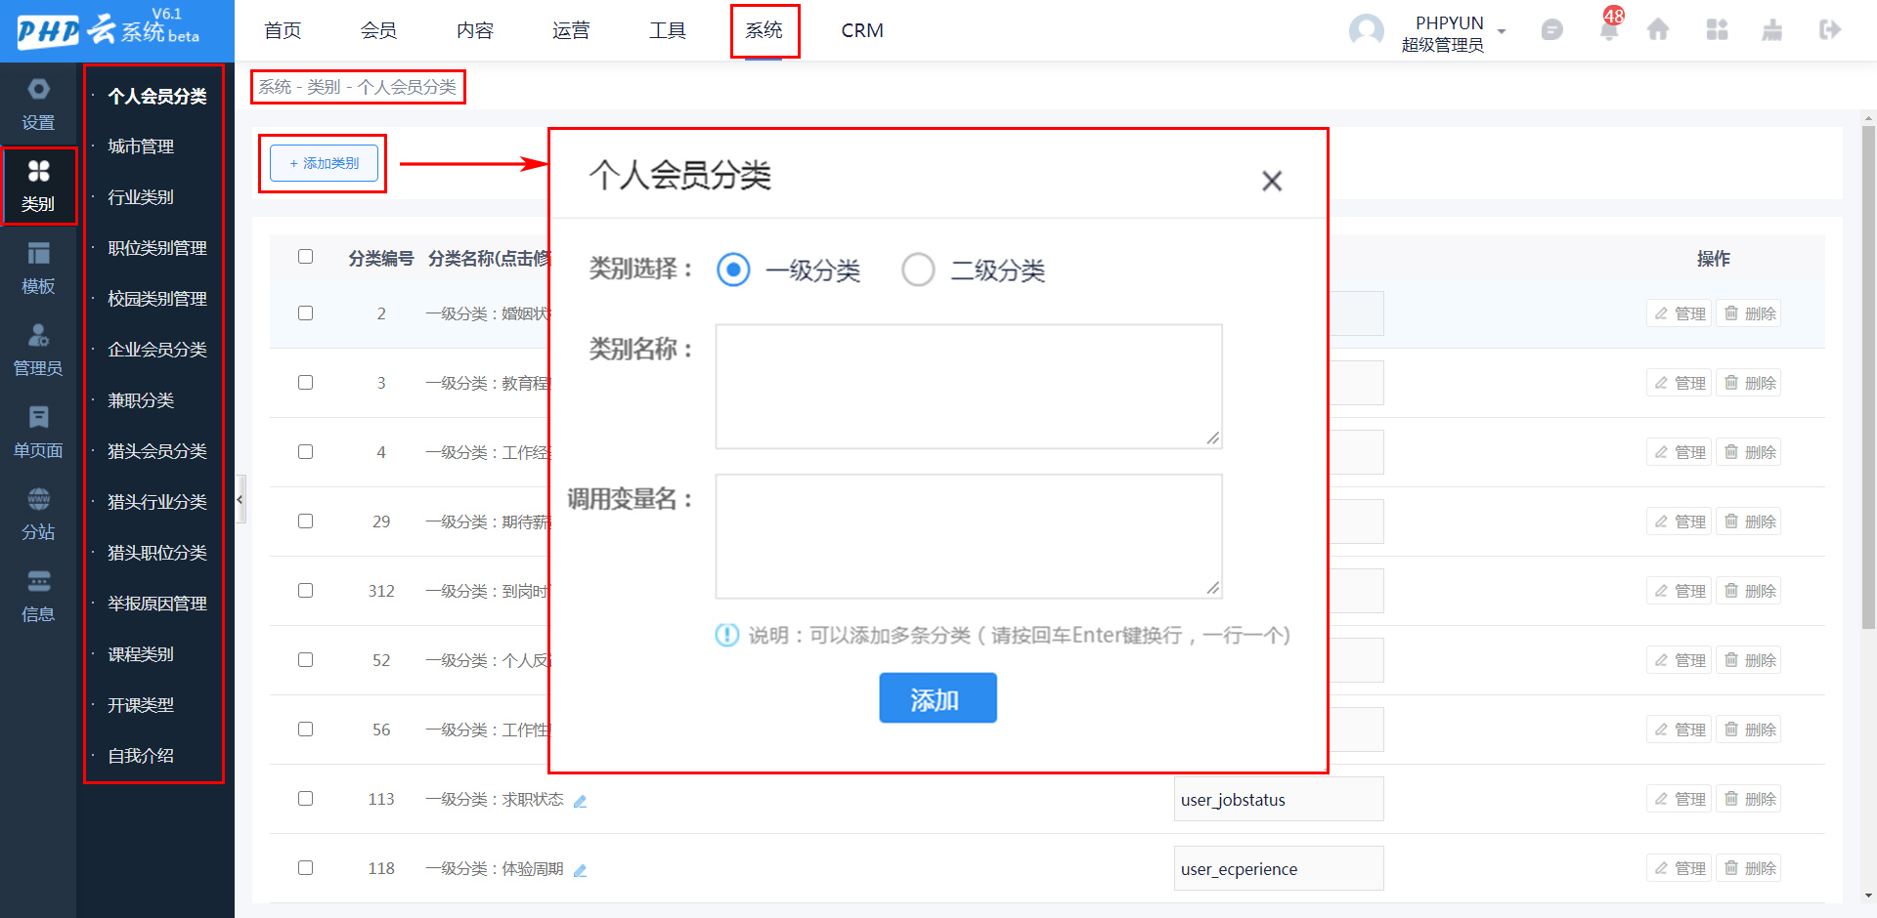Click the logout exit icon
The image size is (1877, 918).
click(x=1830, y=30)
